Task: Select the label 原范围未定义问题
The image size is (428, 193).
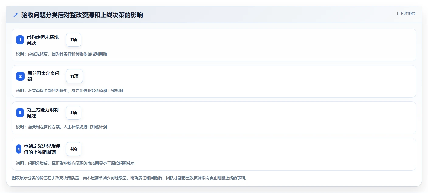Action: [x=43, y=76]
